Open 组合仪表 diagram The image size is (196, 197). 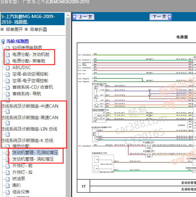tap(21, 192)
